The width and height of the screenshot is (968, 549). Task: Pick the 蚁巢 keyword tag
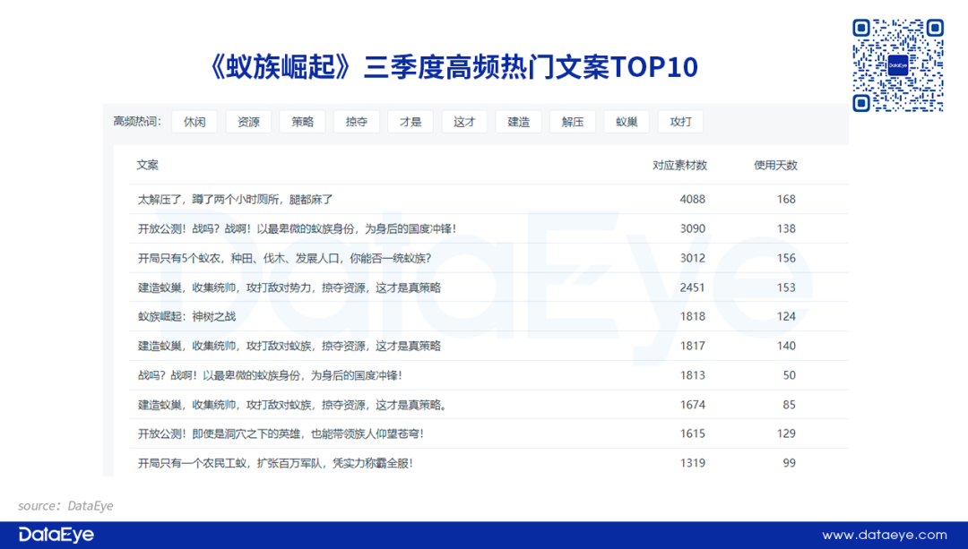627,122
